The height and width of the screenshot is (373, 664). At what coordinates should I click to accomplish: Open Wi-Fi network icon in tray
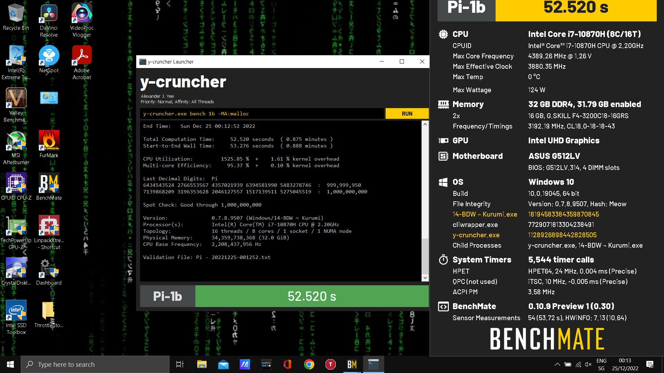(578, 364)
